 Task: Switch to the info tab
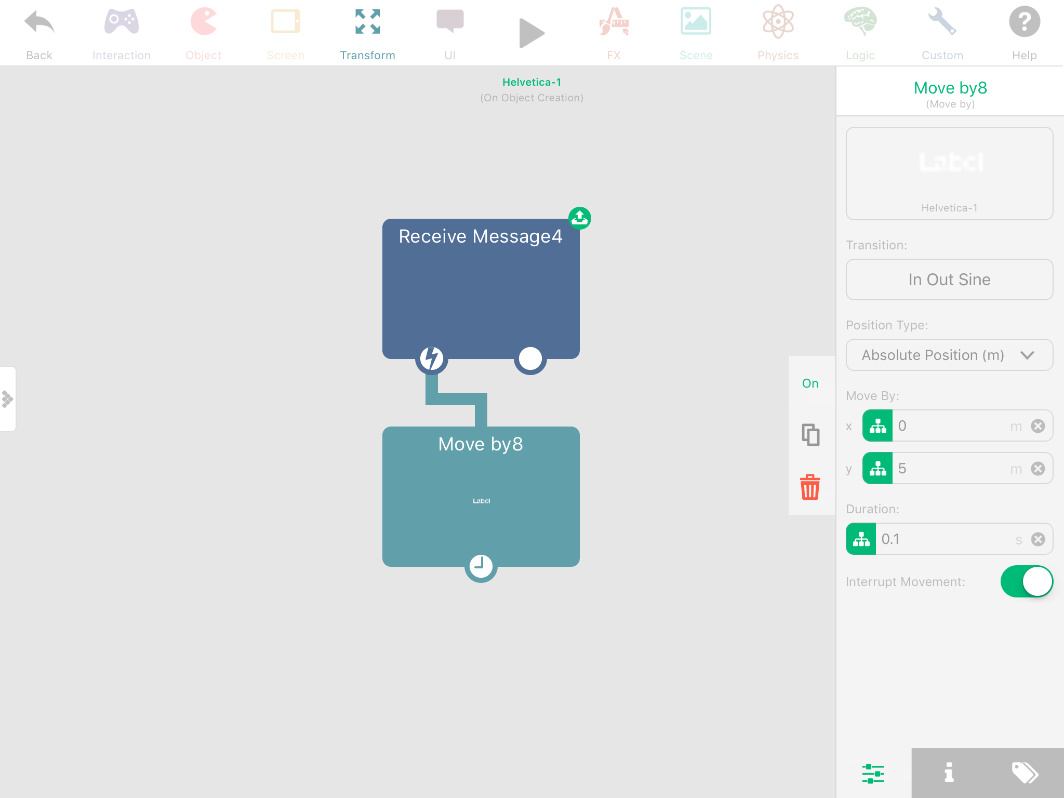point(949,773)
